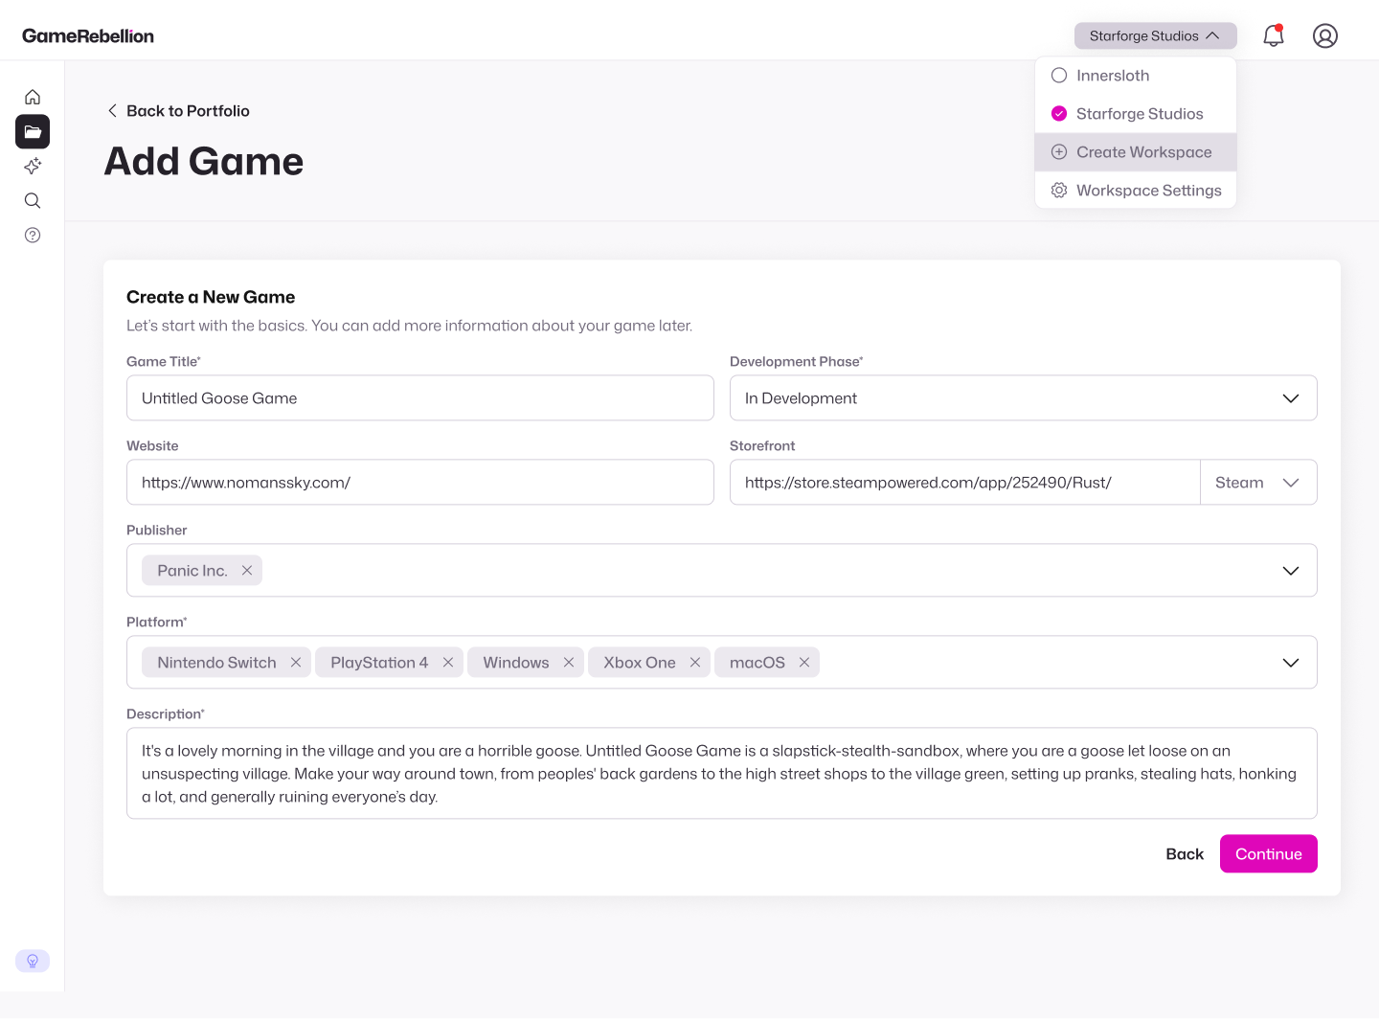Open the notifications bell
This screenshot has width=1379, height=1019.
pyautogui.click(x=1274, y=35)
